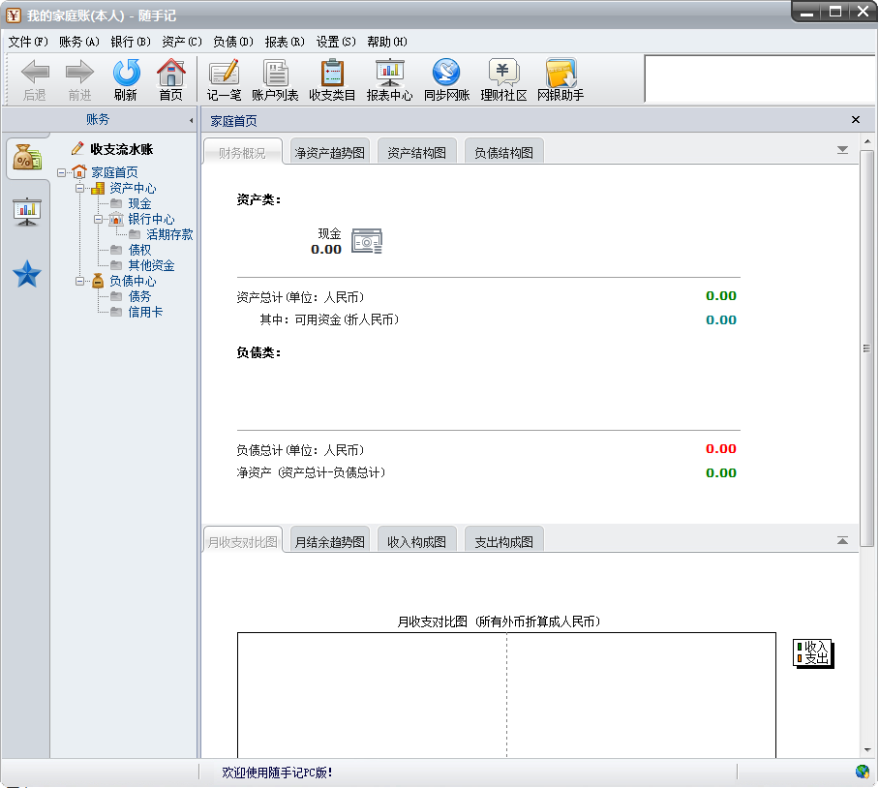Open the 报表中心 report center
The image size is (879, 788).
pyautogui.click(x=389, y=80)
